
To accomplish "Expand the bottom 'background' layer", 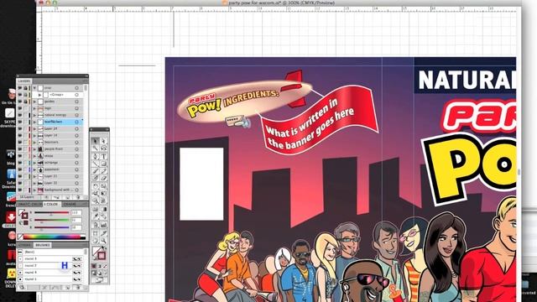I will pyautogui.click(x=34, y=190).
